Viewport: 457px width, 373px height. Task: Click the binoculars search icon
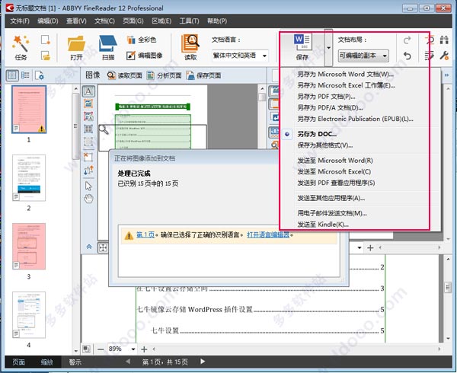[444, 40]
